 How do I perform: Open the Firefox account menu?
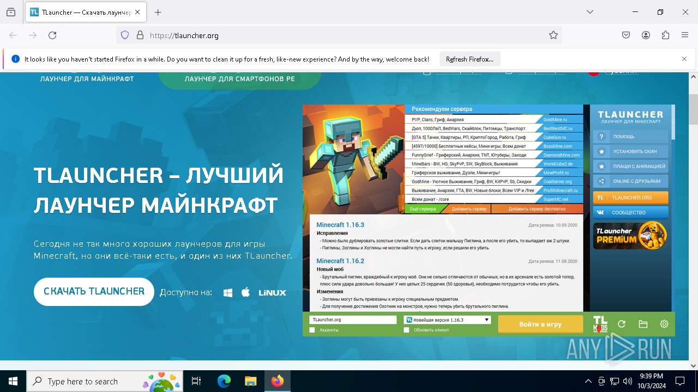coord(646,35)
